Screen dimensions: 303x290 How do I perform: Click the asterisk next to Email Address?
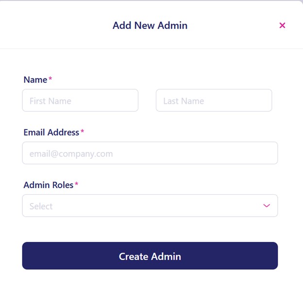82,132
